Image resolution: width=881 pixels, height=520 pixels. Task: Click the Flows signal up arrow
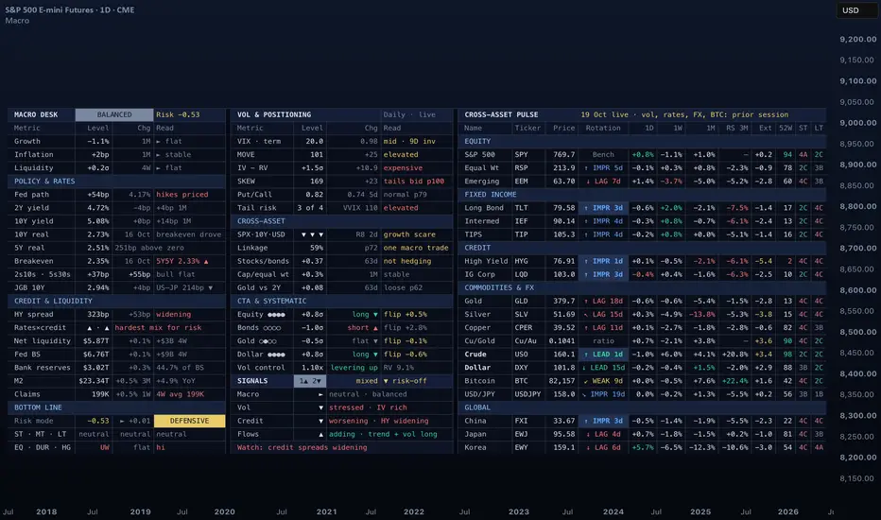point(320,435)
